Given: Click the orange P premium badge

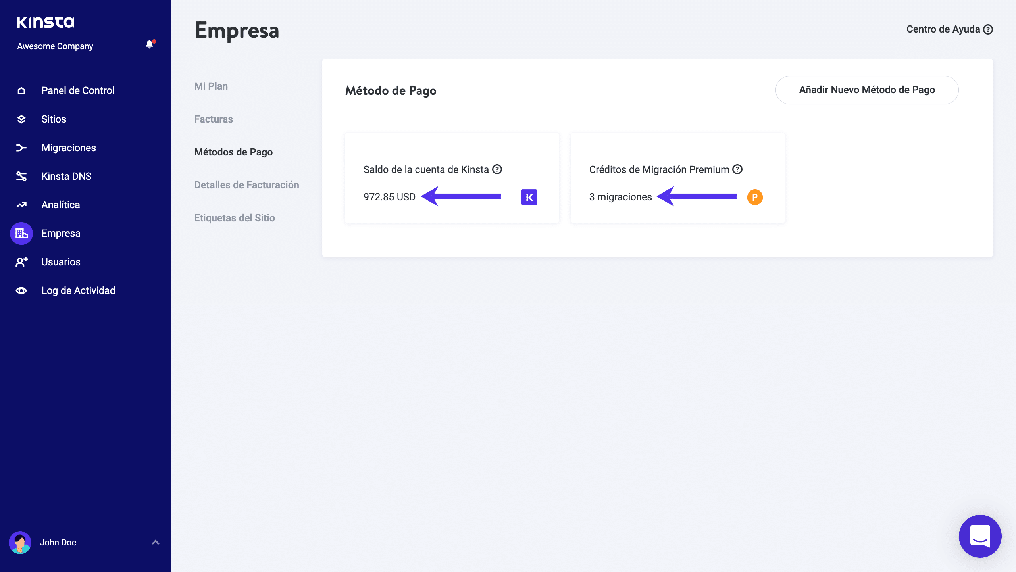Looking at the screenshot, I should 755,197.
